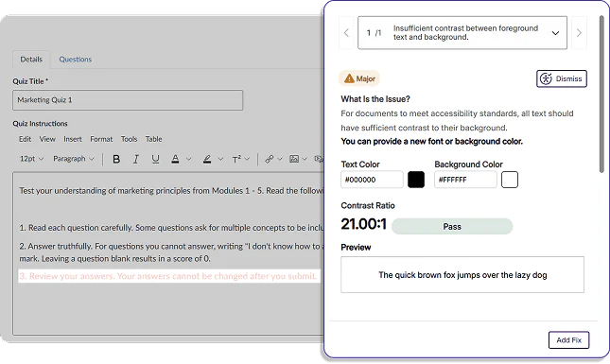
Task: Click the Quiz Title input field
Action: [128, 100]
